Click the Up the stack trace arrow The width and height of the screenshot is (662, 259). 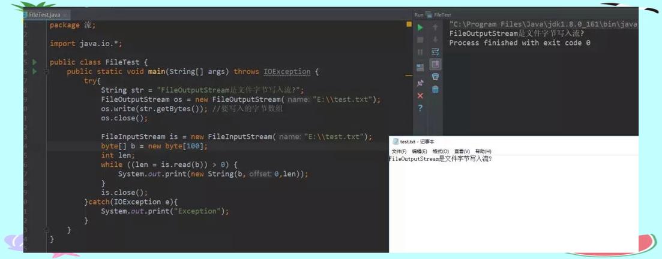click(x=435, y=28)
